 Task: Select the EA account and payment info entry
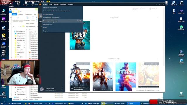coord(63,11)
